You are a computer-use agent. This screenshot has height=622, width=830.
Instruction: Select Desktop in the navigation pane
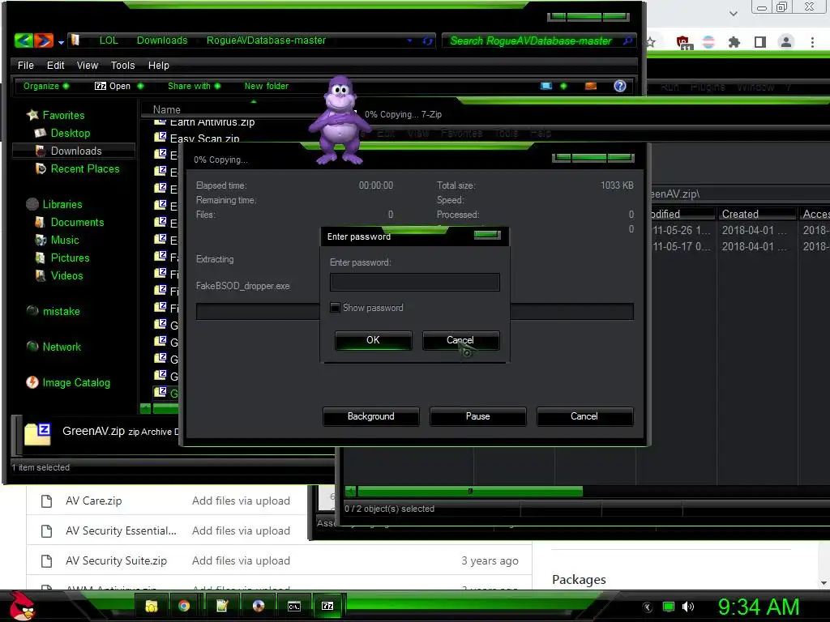coord(71,134)
